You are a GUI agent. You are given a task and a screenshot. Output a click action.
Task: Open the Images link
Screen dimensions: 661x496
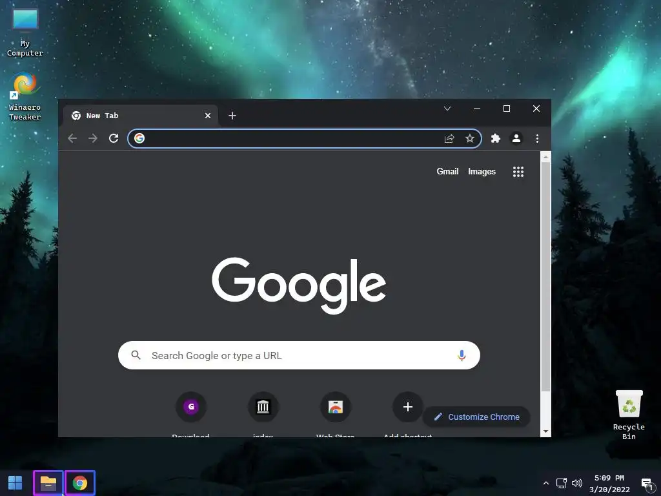[482, 172]
